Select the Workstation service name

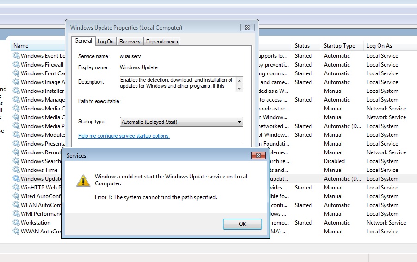(36, 222)
